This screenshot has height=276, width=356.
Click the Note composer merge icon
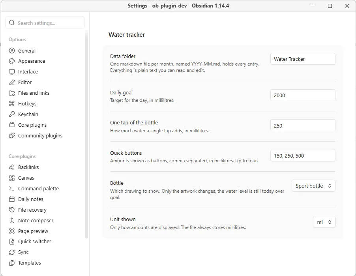tap(12, 220)
